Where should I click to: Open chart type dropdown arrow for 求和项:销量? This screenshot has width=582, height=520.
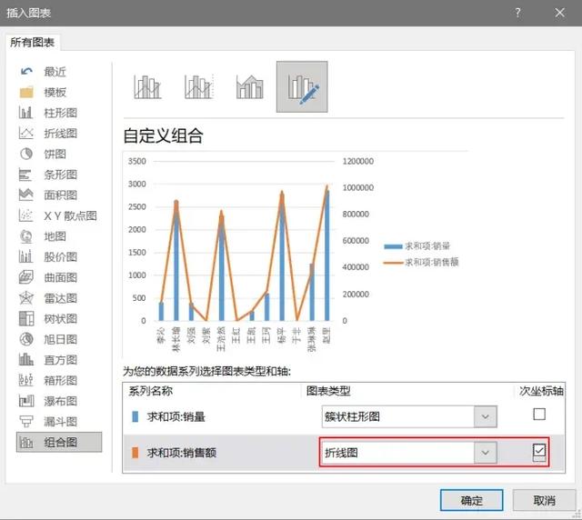(485, 416)
